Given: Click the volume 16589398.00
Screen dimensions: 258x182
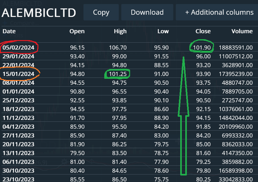Looking at the screenshot, I should pyautogui.click(x=236, y=171).
